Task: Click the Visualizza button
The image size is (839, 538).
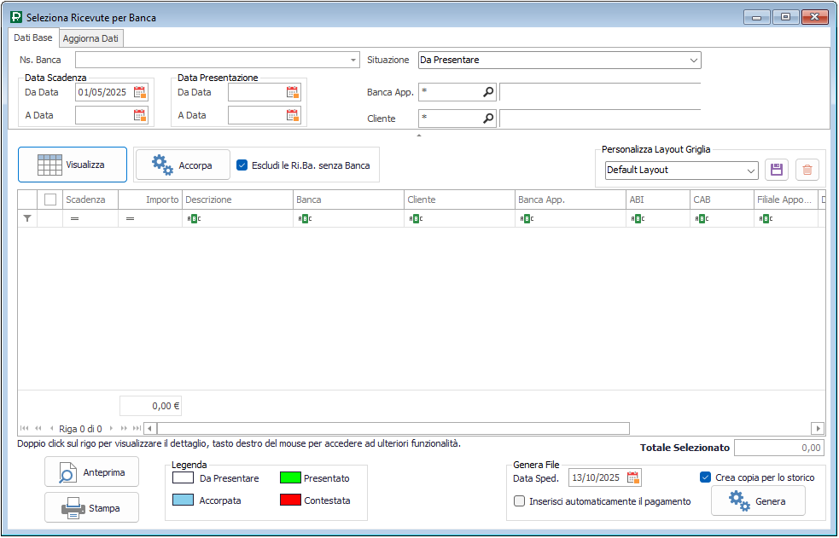Action: tap(73, 165)
